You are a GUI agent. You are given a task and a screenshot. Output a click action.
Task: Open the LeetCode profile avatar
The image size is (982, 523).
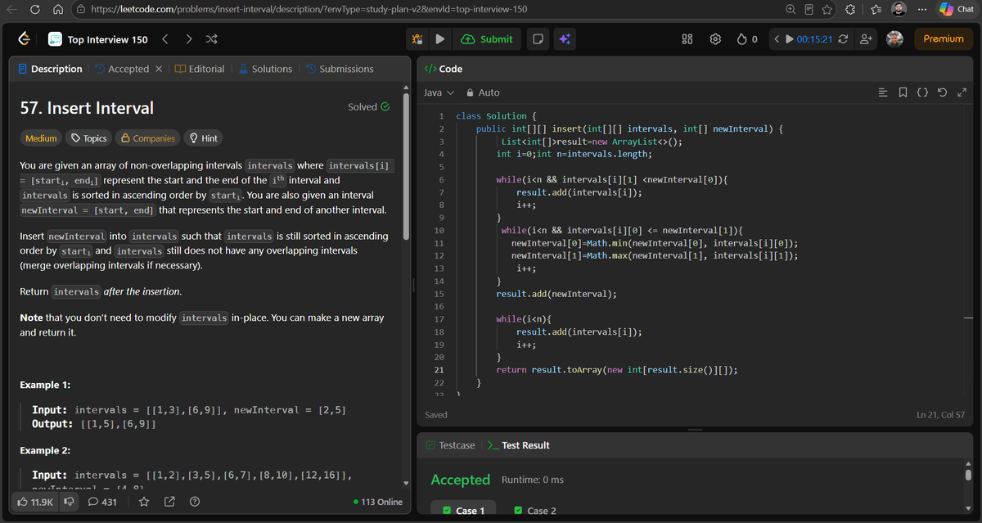[894, 38]
